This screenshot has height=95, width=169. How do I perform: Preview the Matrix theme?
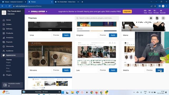pyautogui.click(x=149, y=70)
